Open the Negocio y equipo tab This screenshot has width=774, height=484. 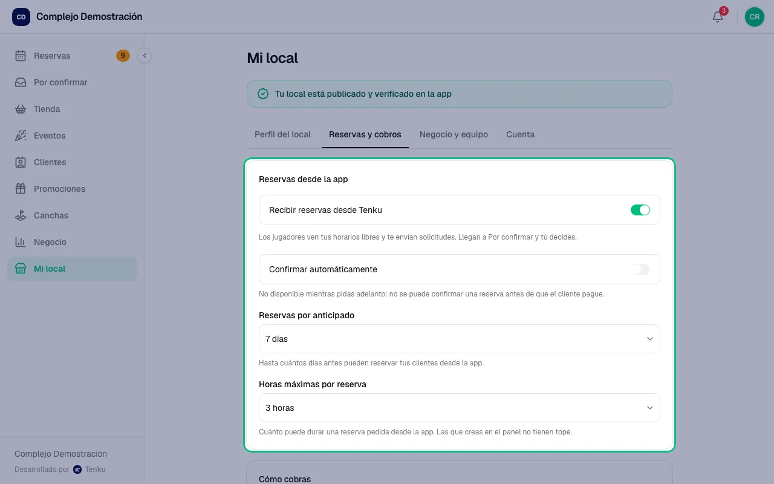[454, 134]
